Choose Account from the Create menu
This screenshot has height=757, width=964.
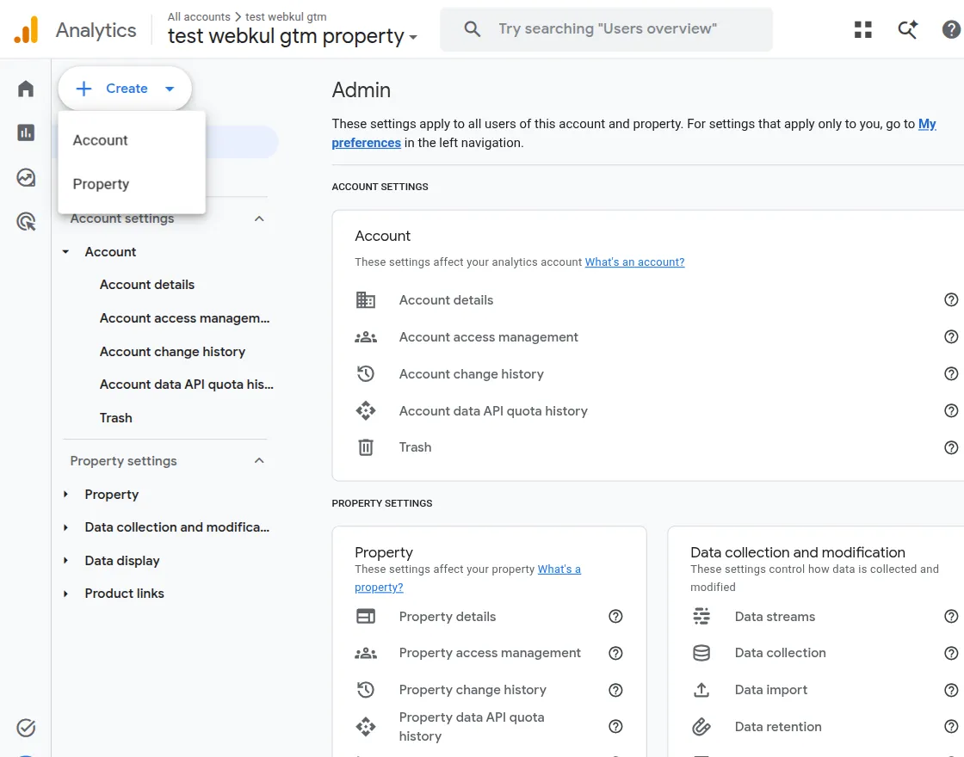coord(132,140)
